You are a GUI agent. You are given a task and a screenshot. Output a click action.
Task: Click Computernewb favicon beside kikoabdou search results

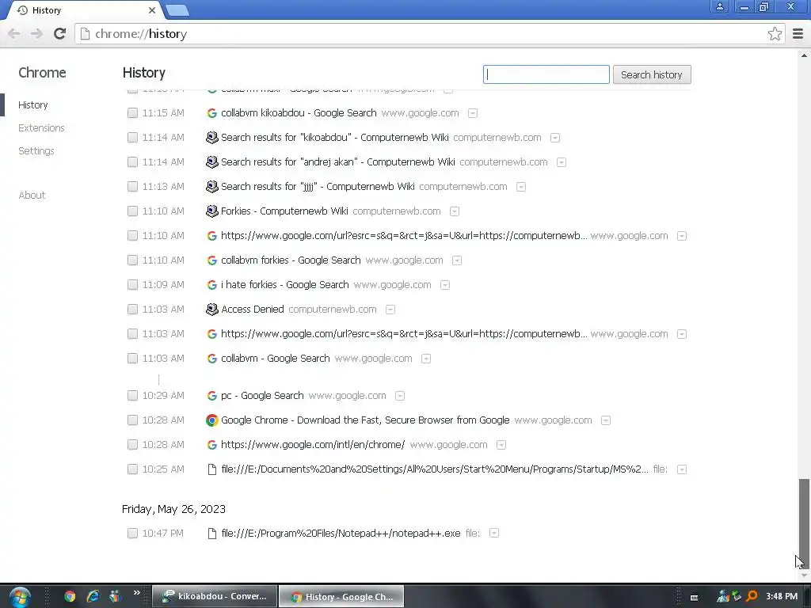211,138
